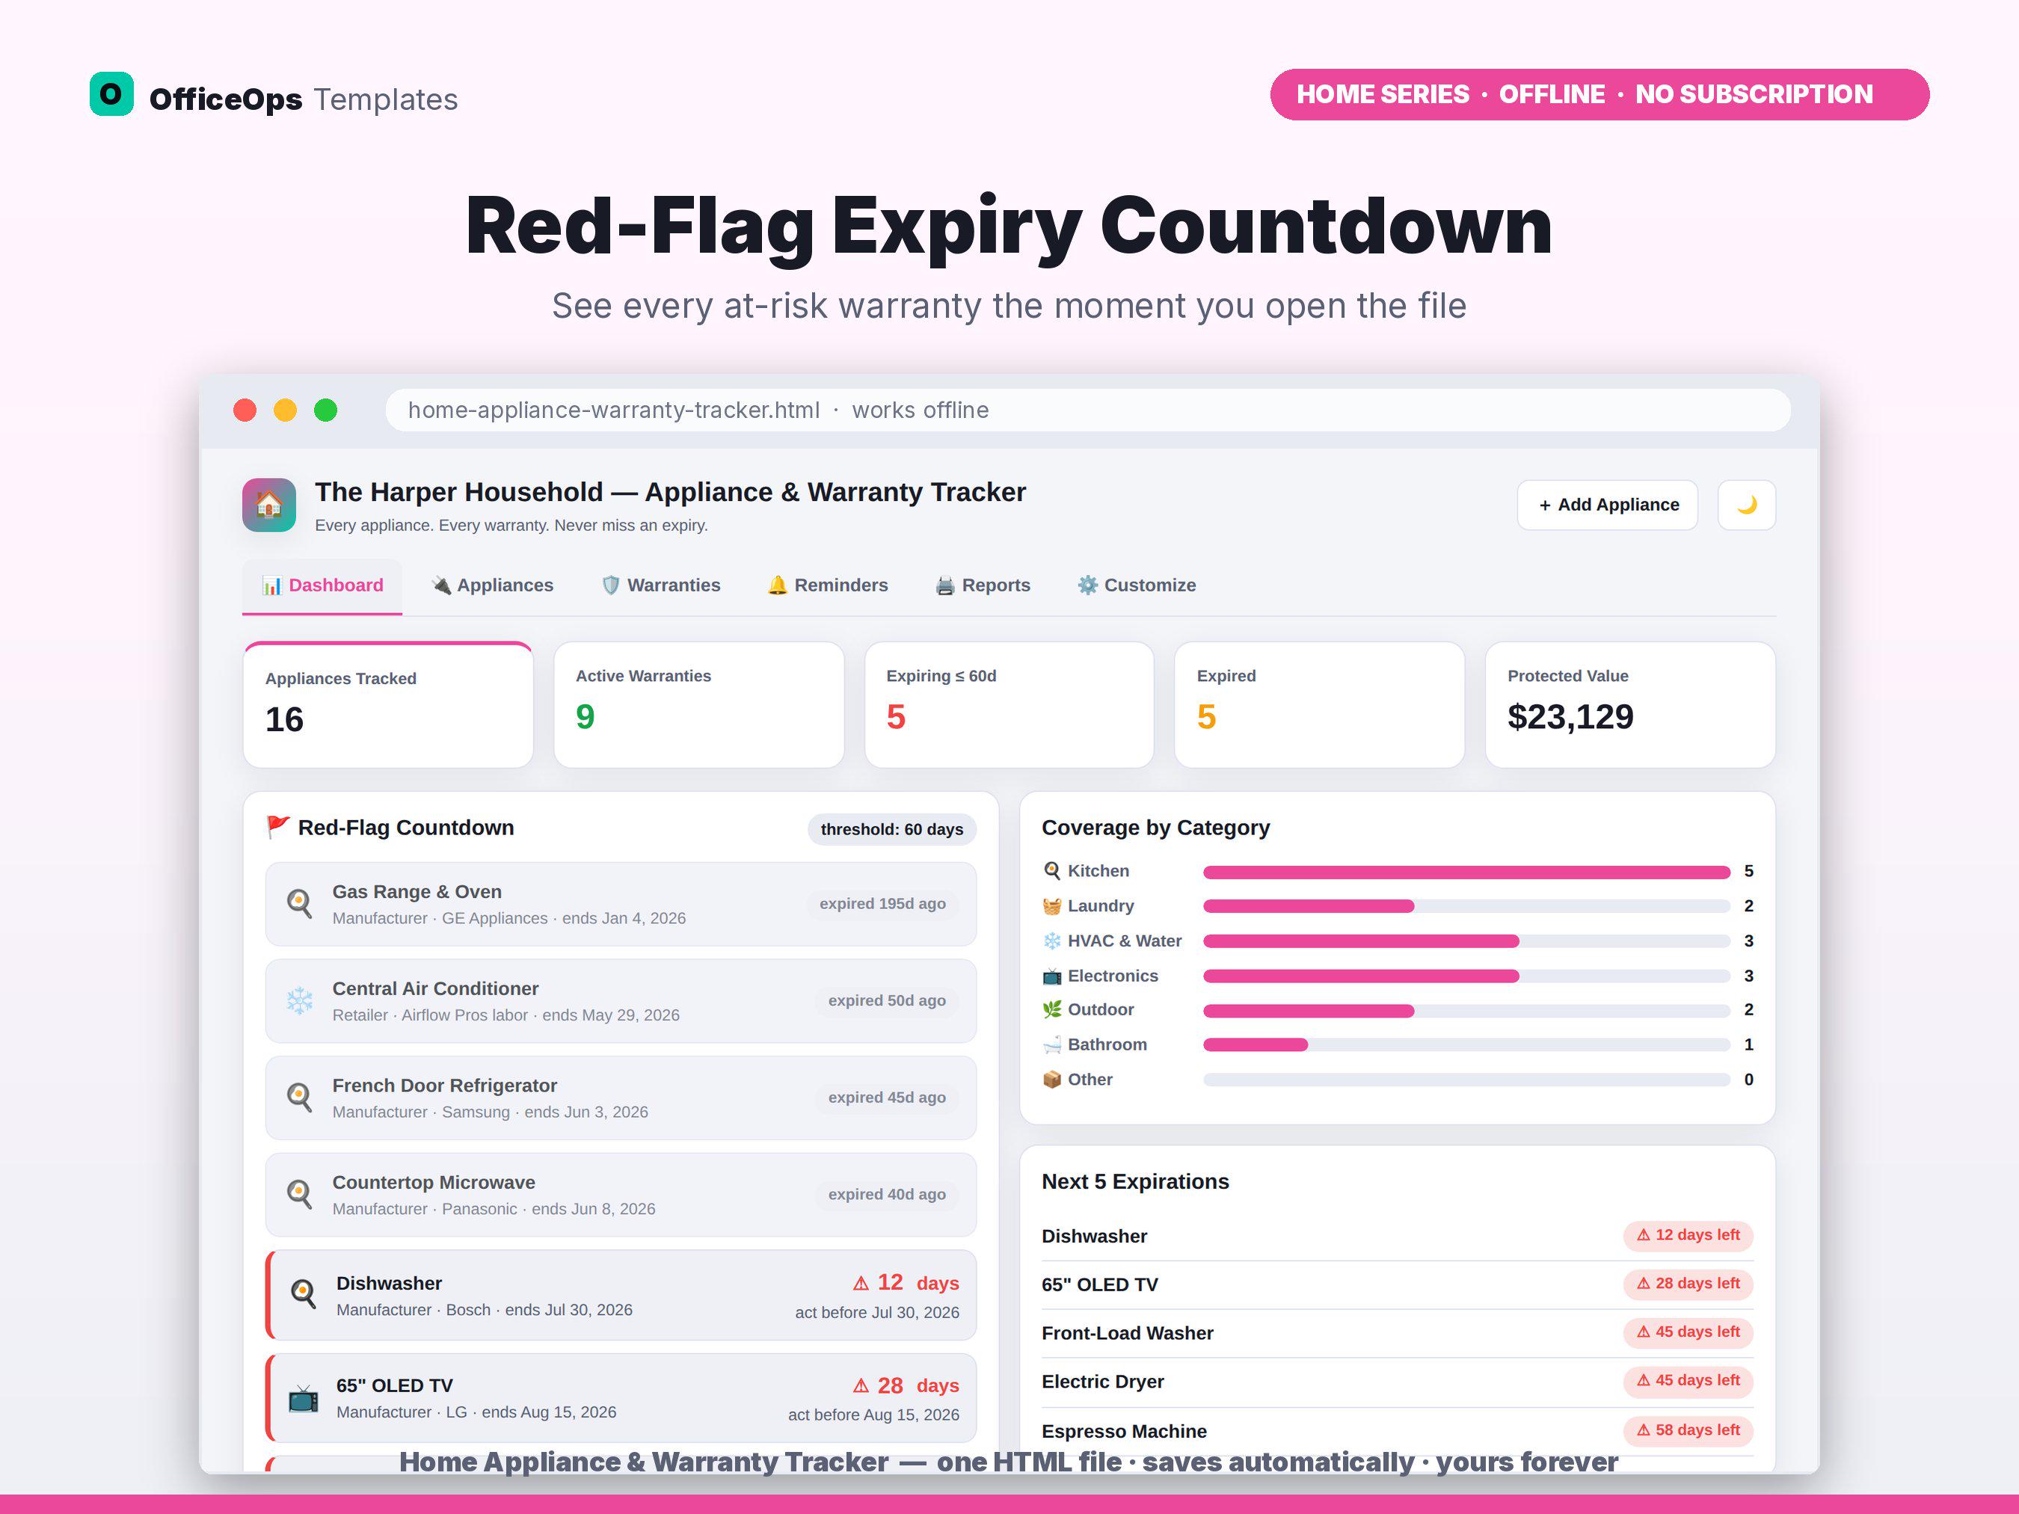The height and width of the screenshot is (1514, 2019).
Task: Click the 'expired 50d ago' badge
Action: [x=886, y=1000]
